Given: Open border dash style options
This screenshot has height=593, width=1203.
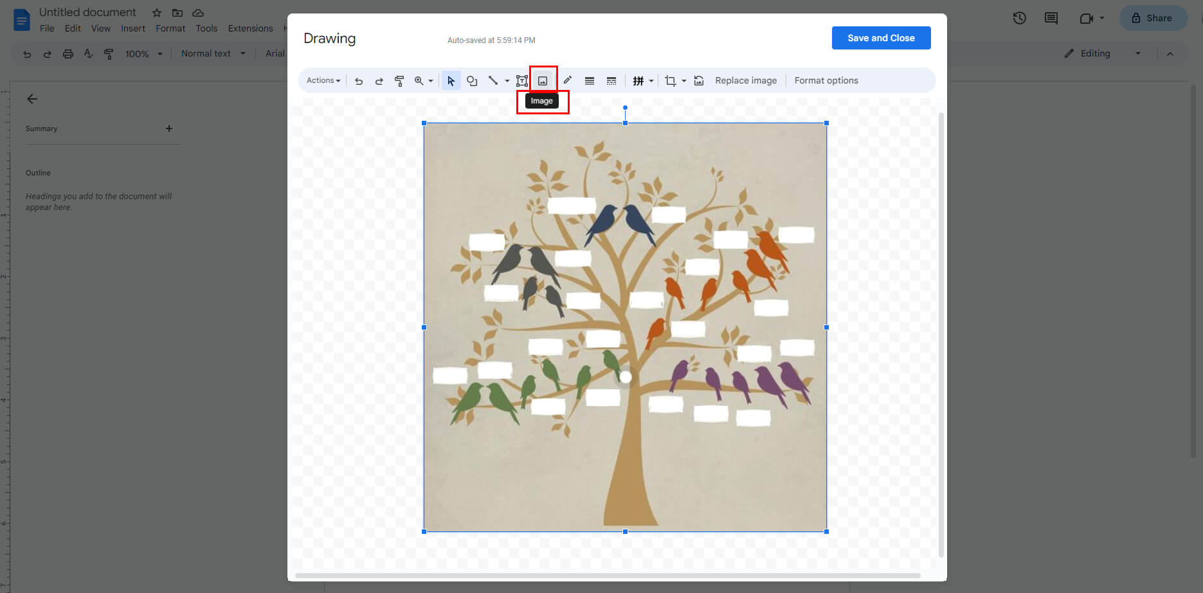Looking at the screenshot, I should click(611, 81).
